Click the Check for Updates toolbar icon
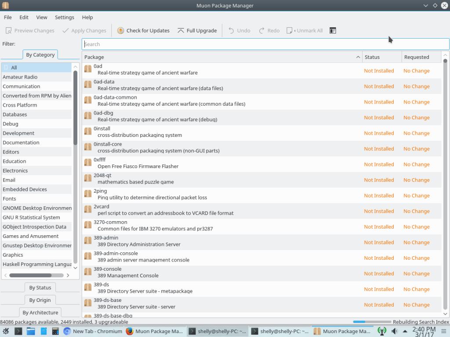 (x=121, y=31)
